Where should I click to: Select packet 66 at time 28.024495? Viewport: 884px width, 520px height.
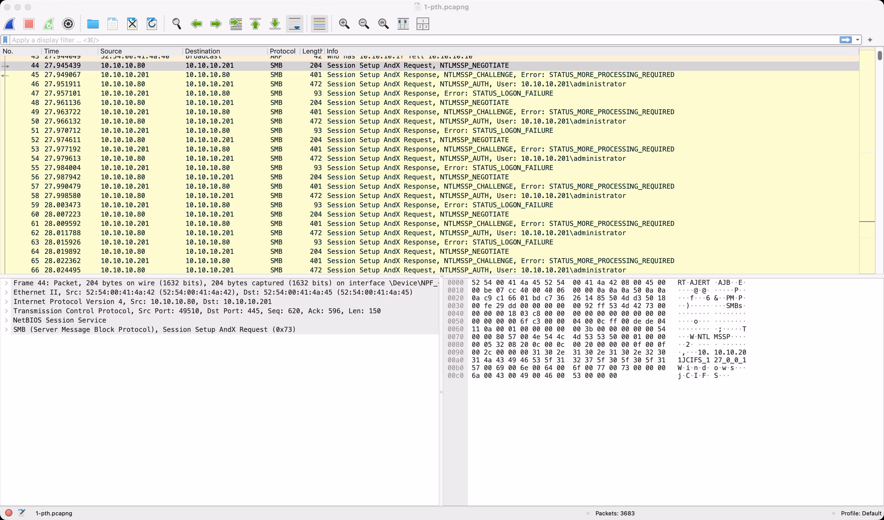pyautogui.click(x=430, y=270)
